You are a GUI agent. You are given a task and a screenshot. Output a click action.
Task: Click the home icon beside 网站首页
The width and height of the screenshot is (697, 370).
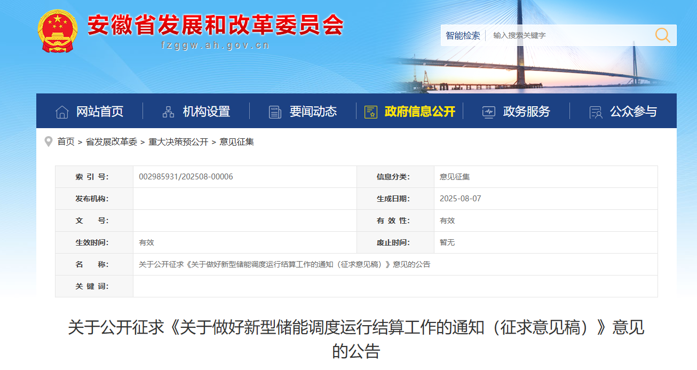pos(62,112)
